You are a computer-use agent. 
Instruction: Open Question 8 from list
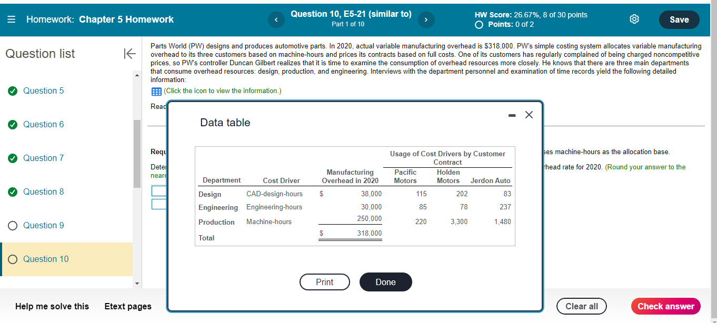tap(44, 191)
